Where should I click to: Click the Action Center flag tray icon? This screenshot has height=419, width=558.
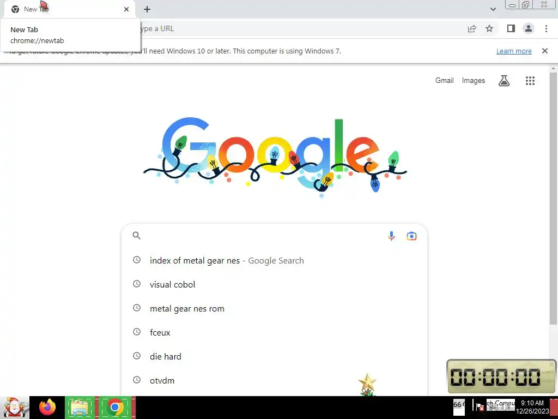pyautogui.click(x=480, y=406)
